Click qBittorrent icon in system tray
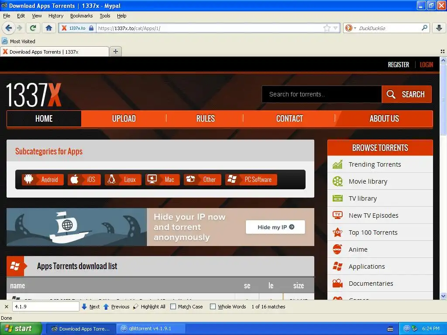This screenshot has height=335, width=447. click(406, 328)
